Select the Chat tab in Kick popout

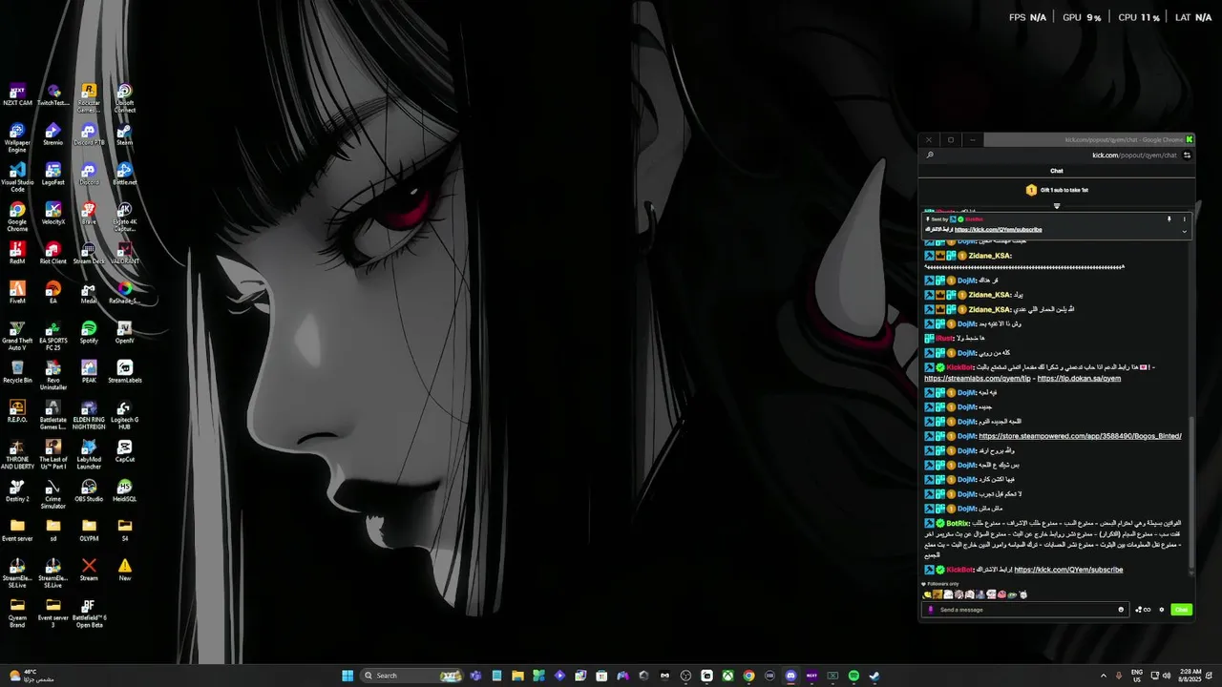pyautogui.click(x=1057, y=171)
